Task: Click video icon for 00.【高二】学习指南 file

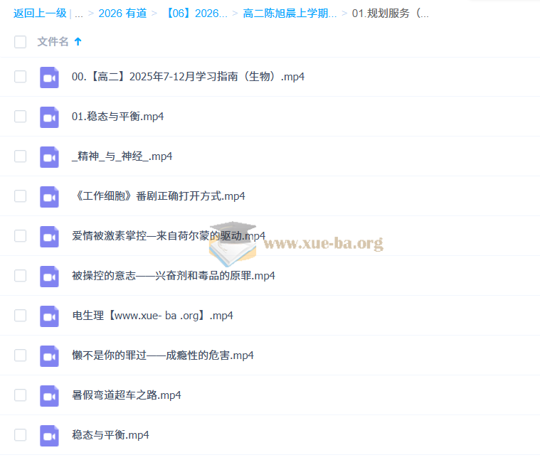Action: [x=49, y=77]
